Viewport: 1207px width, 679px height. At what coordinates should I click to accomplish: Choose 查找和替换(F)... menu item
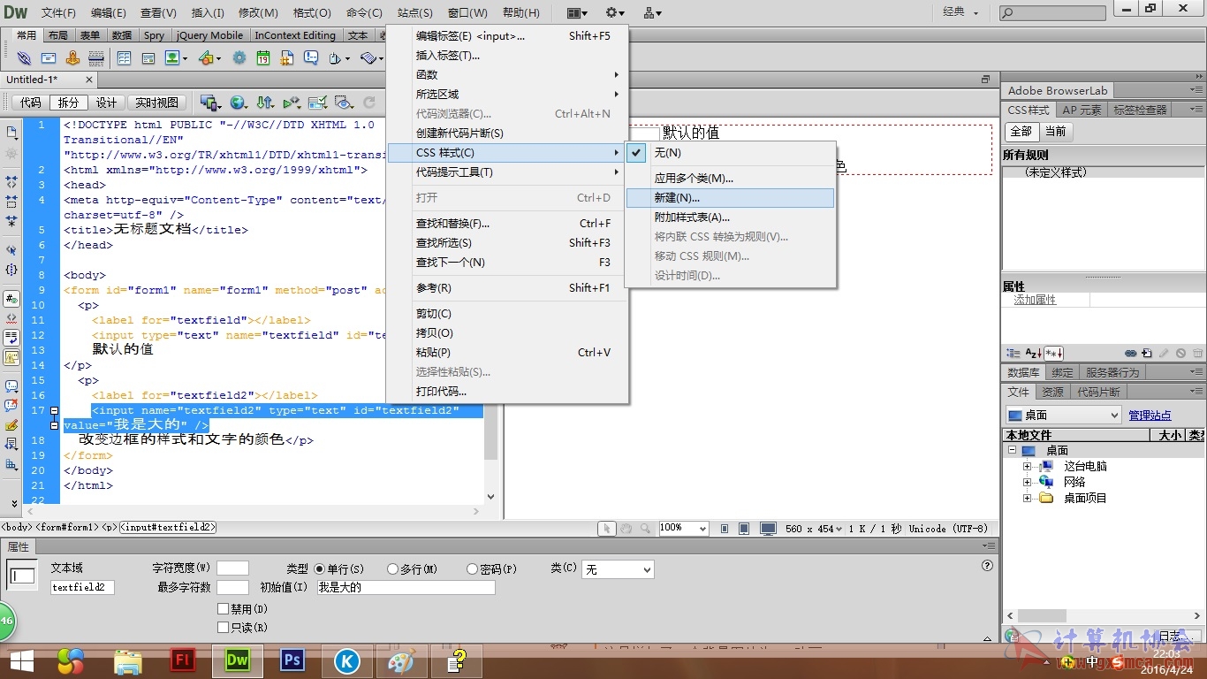click(507, 224)
